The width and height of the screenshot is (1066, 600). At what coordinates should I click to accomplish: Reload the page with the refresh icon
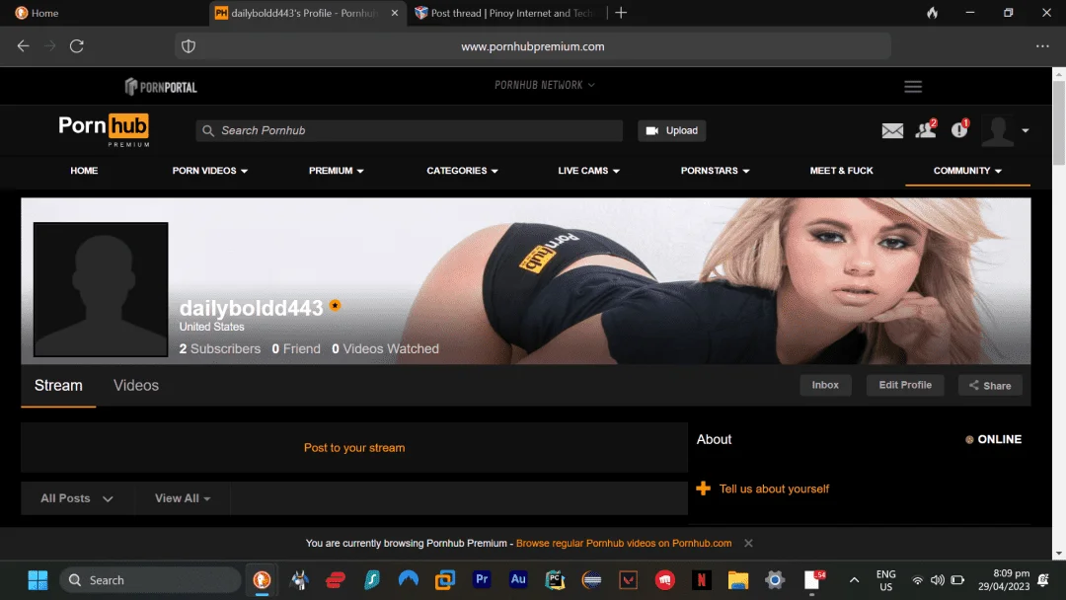(x=77, y=46)
